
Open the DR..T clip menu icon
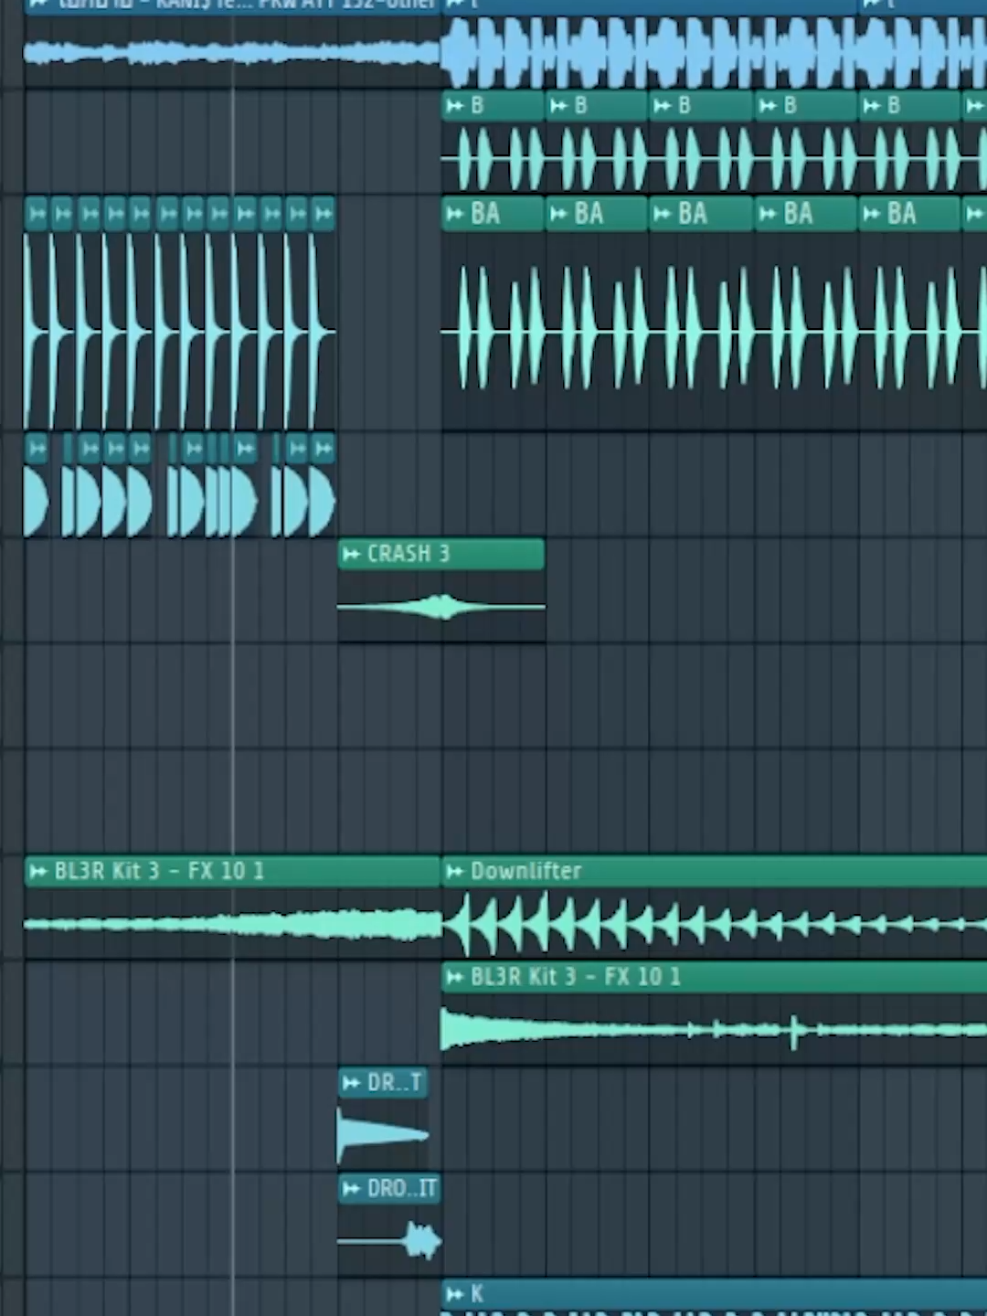click(351, 1083)
